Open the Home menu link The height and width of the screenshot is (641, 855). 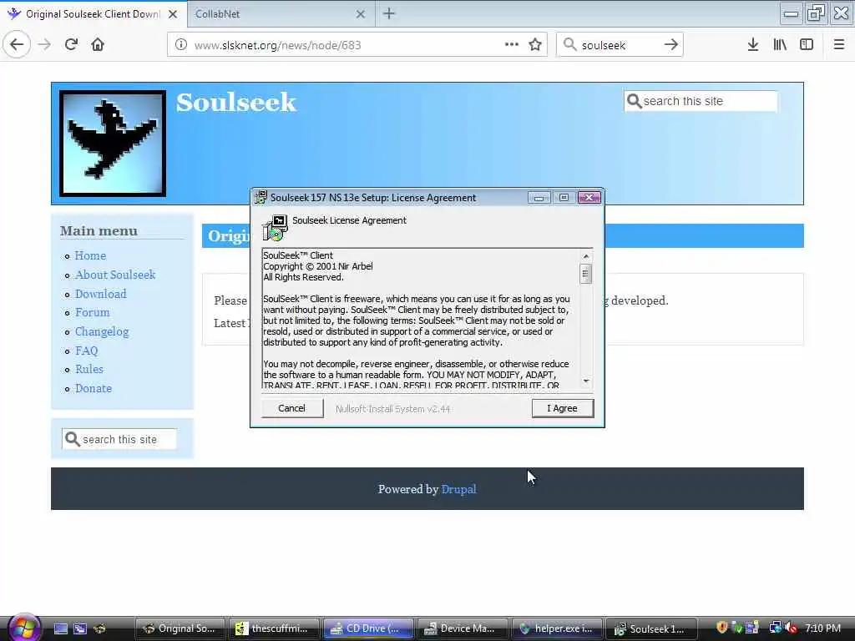90,255
